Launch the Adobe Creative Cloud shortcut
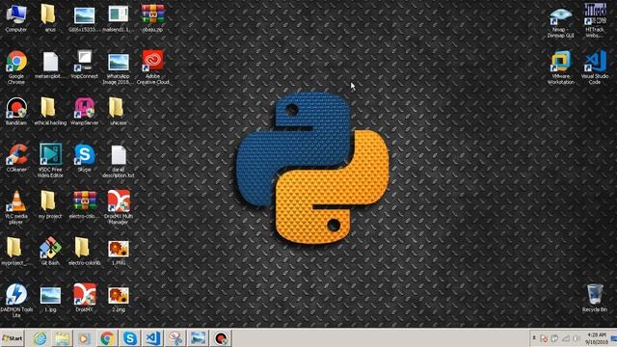The width and height of the screenshot is (617, 347). tap(152, 67)
